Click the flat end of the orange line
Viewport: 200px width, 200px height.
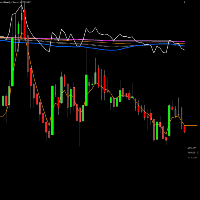click(191, 125)
